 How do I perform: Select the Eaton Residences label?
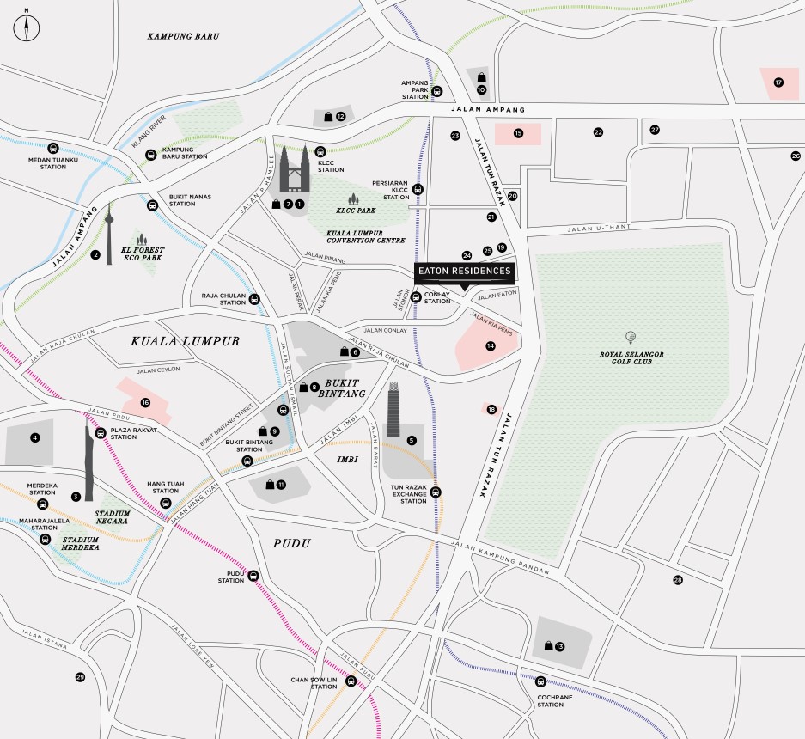click(465, 272)
